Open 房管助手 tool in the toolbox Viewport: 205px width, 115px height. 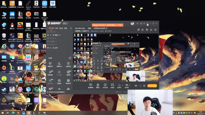[x=59, y=65]
